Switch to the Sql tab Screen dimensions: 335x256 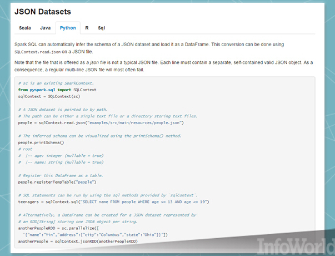click(x=102, y=28)
